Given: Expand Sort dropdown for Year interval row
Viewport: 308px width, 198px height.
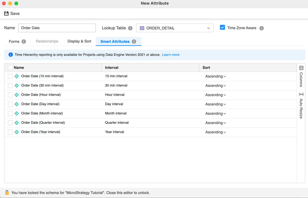Looking at the screenshot, I should pos(215,132).
